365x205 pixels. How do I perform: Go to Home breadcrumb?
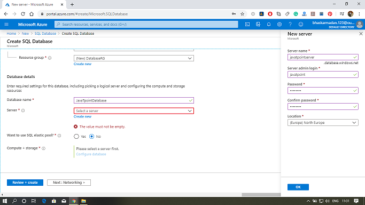tap(11, 34)
